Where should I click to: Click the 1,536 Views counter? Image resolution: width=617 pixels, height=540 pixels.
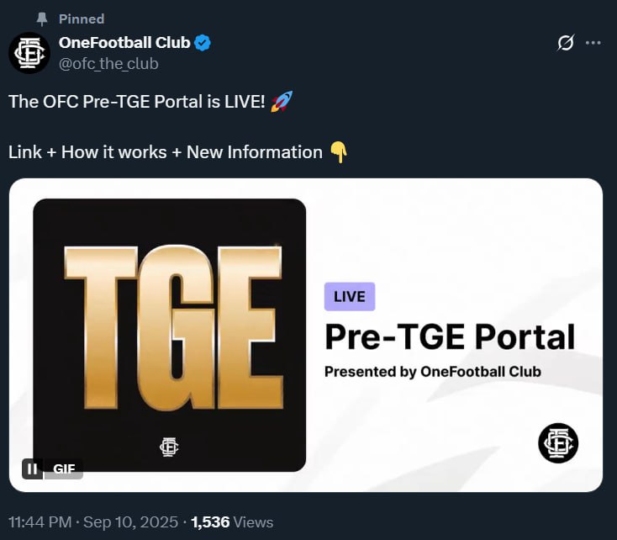pyautogui.click(x=232, y=522)
